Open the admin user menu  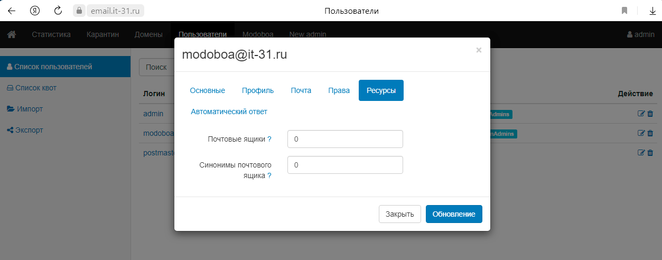640,34
